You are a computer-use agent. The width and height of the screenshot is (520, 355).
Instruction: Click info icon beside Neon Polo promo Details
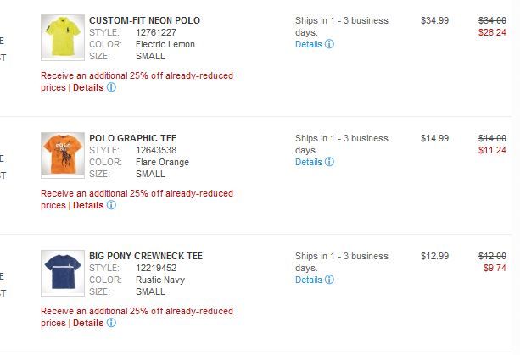click(x=111, y=87)
